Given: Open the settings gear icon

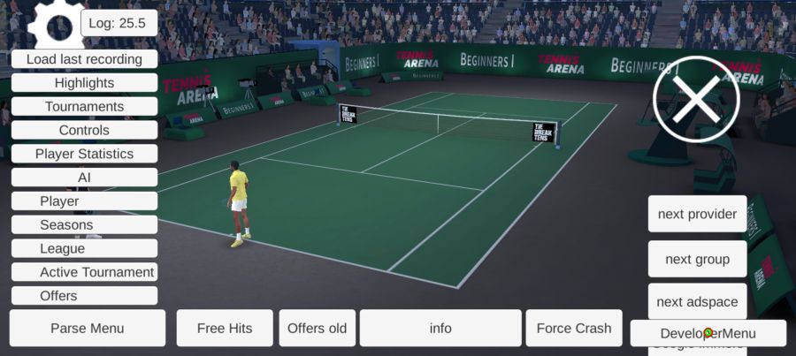Looking at the screenshot, I should (x=57, y=26).
